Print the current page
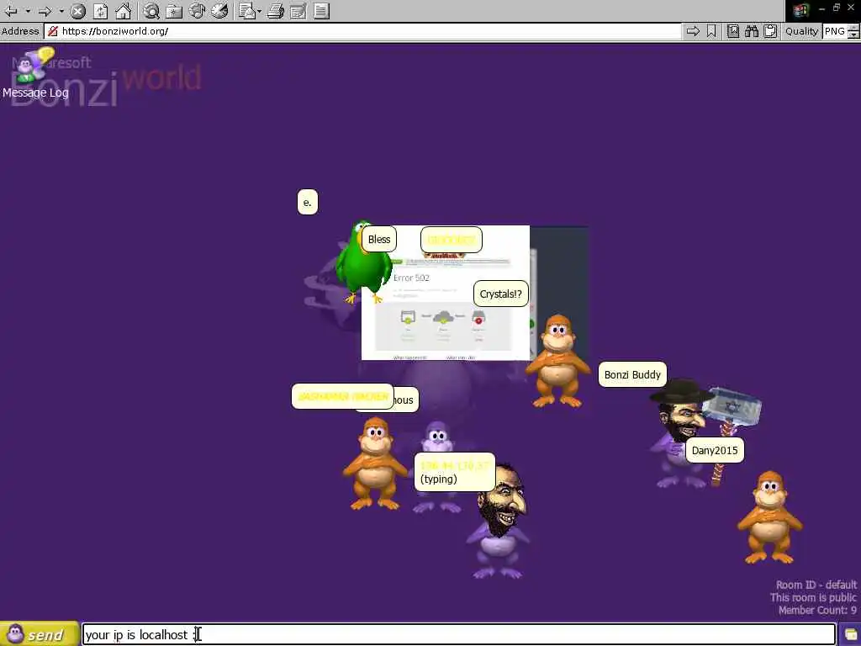861x646 pixels. (276, 11)
